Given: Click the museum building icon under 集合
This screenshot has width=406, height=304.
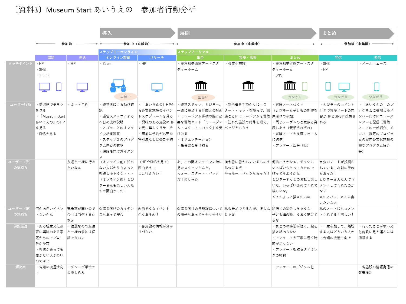Looking at the screenshot, I should pyautogui.click(x=201, y=86).
